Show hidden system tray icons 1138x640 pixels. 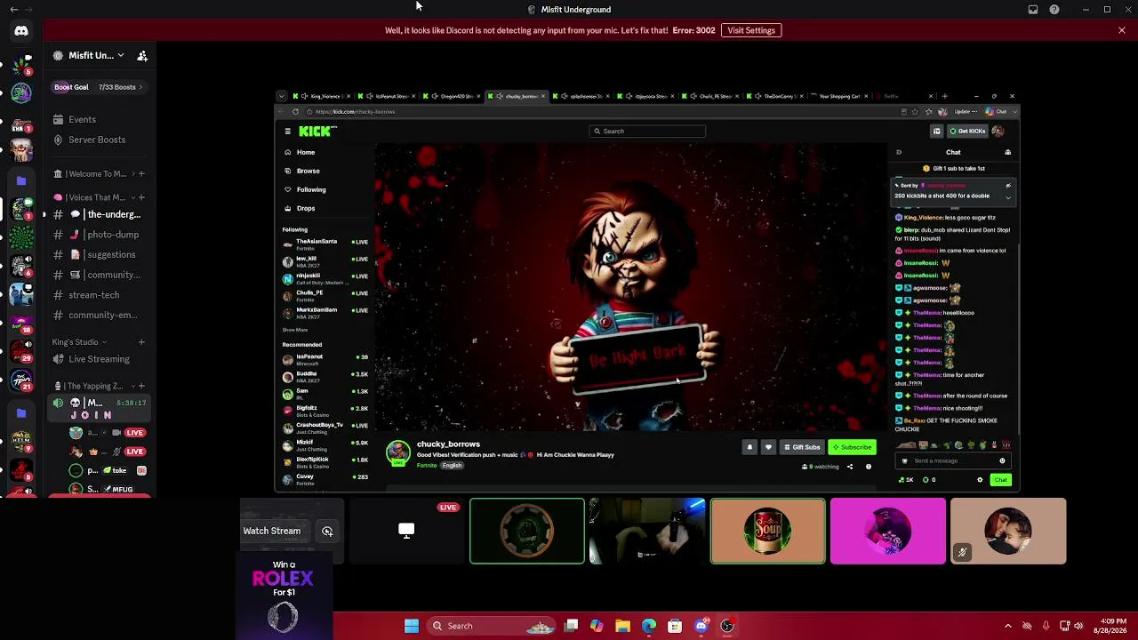pos(1007,626)
